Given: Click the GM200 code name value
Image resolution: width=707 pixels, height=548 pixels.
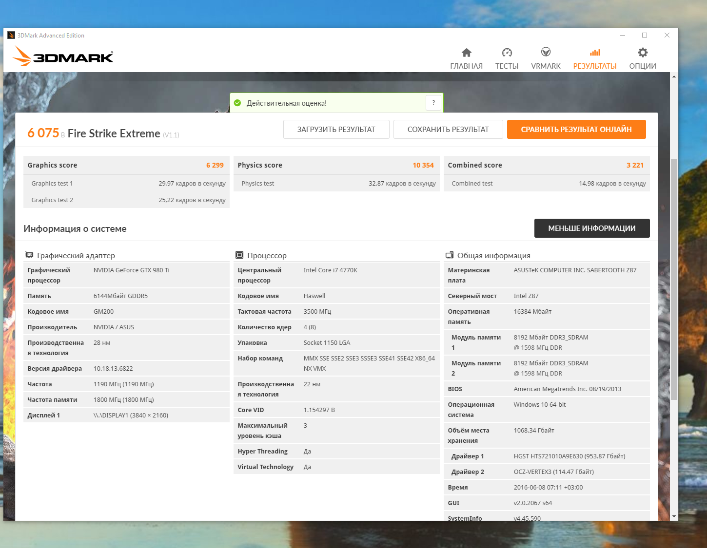Looking at the screenshot, I should (103, 311).
